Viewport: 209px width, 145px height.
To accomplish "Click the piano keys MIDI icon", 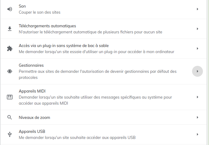I will (10, 97).
